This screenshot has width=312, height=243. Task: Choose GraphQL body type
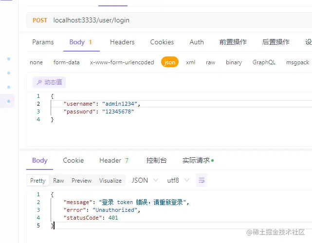coord(264,62)
